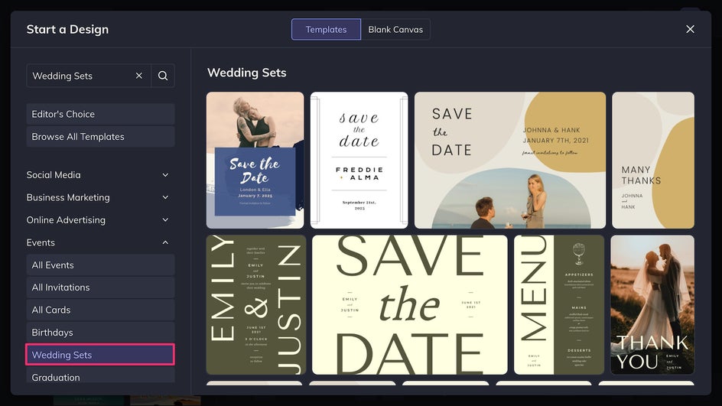
Task: Open the blue Save the Date couple photo template
Action: coord(255,161)
